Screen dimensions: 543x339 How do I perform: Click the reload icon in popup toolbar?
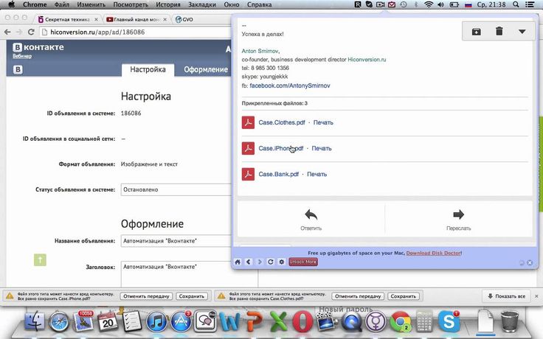click(271, 262)
